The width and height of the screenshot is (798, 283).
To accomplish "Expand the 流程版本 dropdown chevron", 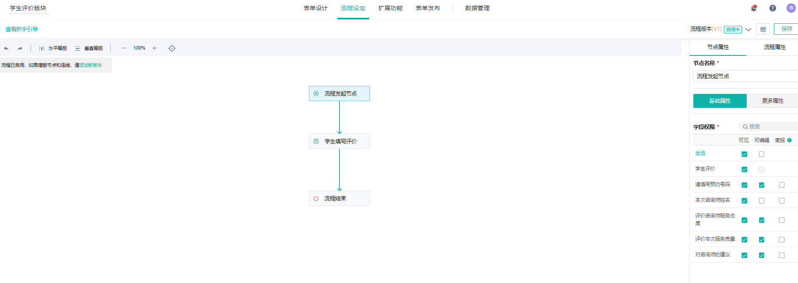I will 748,30.
